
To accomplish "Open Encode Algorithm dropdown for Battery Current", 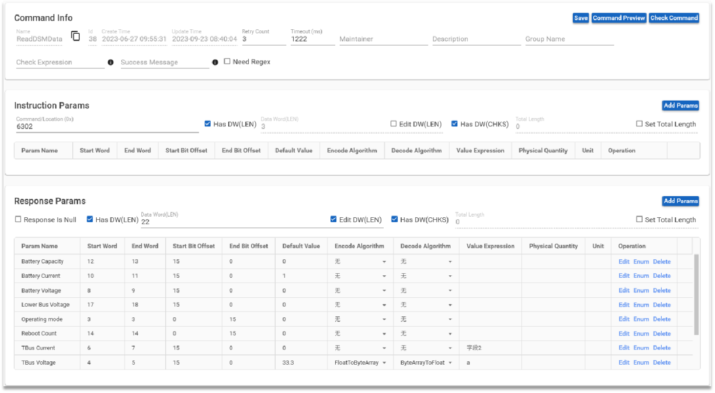I will coord(360,276).
